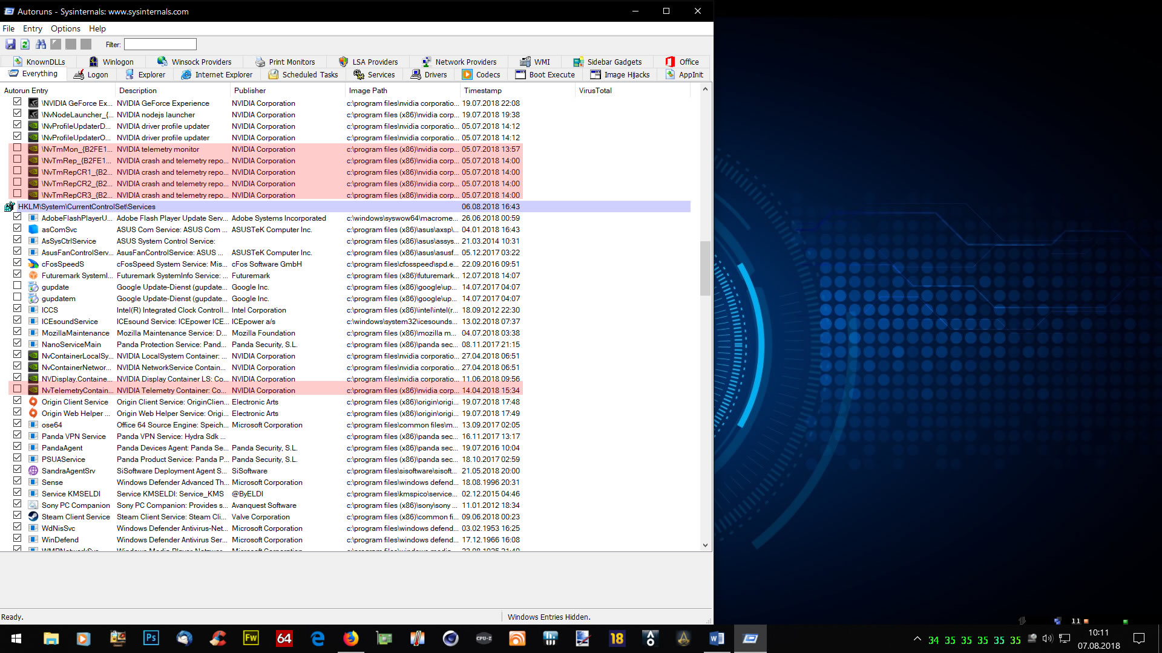The width and height of the screenshot is (1162, 653).
Task: Sort by the Timestamp column header
Action: click(482, 91)
